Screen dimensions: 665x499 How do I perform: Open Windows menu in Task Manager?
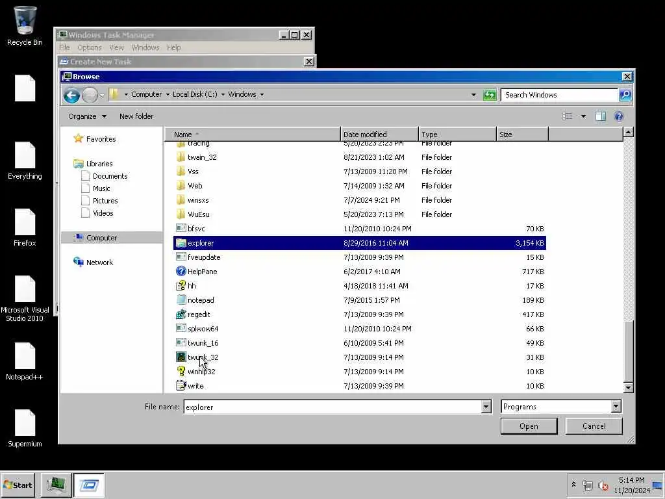(145, 47)
